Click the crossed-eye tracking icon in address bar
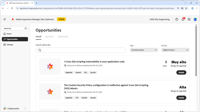 pyautogui.click(x=182, y=8)
